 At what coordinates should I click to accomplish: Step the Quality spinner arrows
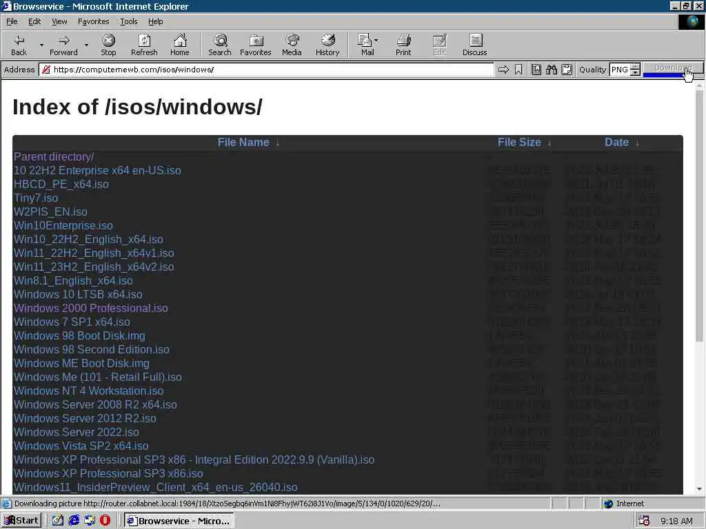635,70
